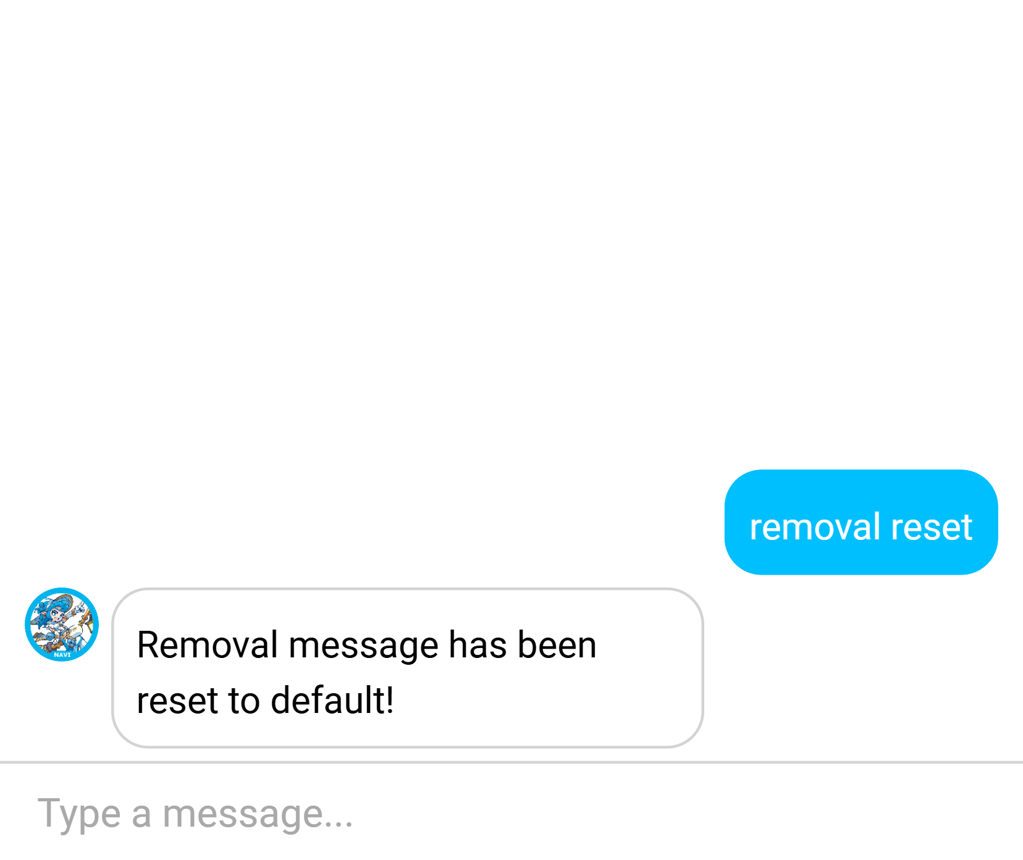1023x860 pixels.
Task: Click the word "to" in bot reply
Action: pos(244,701)
